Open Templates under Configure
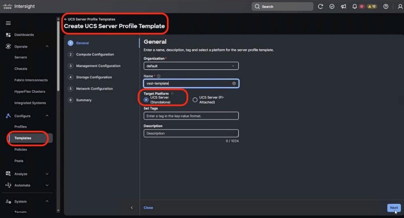404x218 pixels. click(x=30, y=138)
